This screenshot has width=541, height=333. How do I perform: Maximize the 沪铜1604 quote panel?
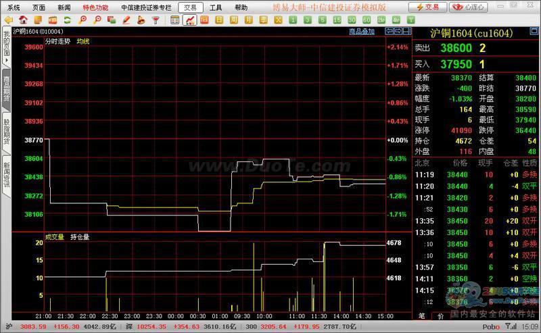pos(533,31)
